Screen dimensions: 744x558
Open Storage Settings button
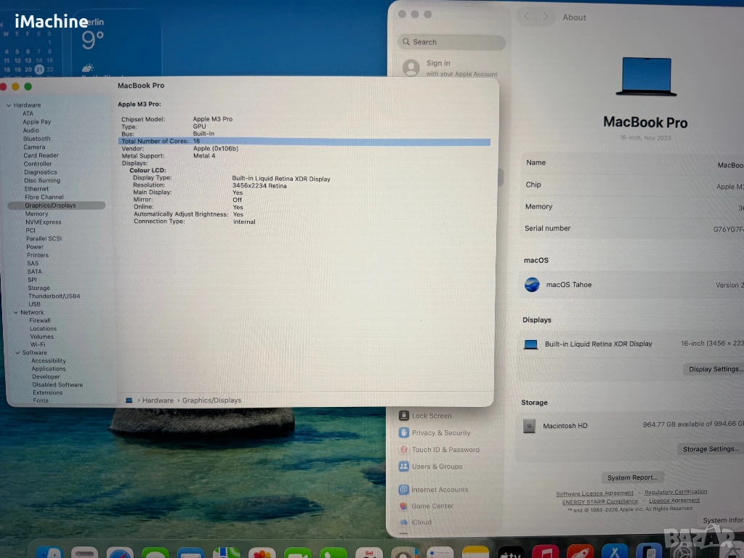711,449
